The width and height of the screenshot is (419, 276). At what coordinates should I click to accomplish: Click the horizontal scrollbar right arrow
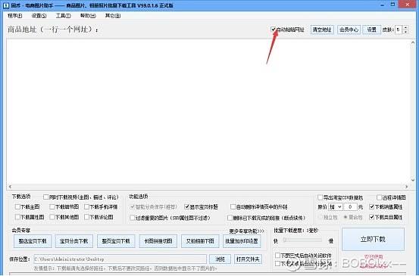coord(406,187)
